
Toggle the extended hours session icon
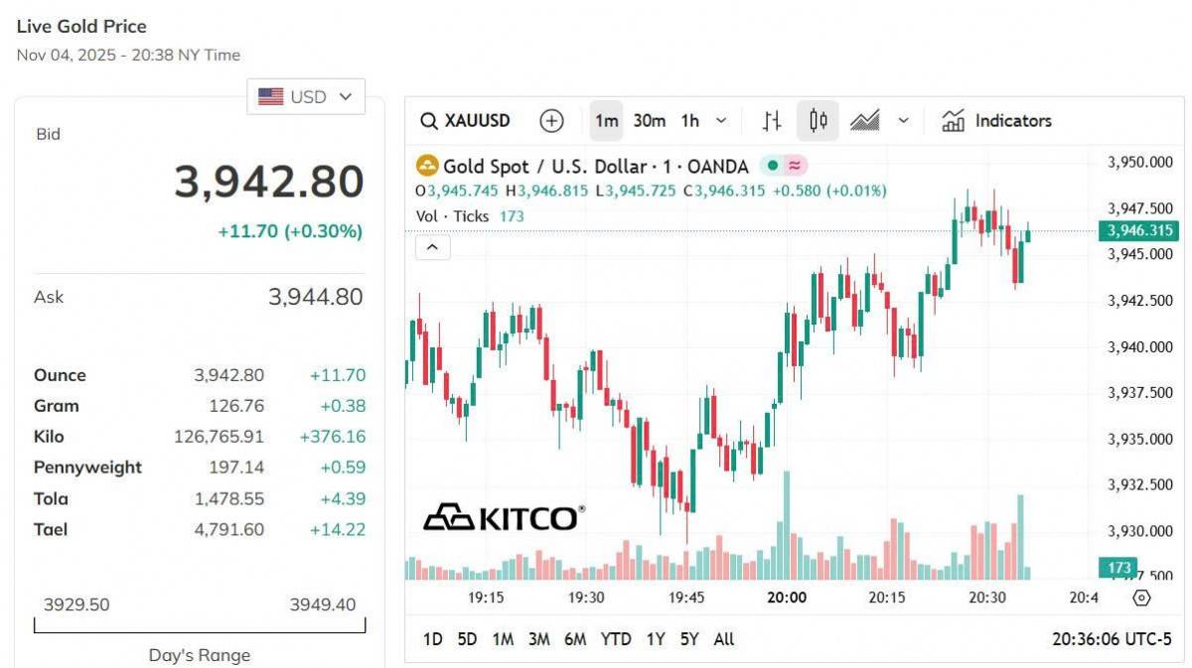(795, 166)
